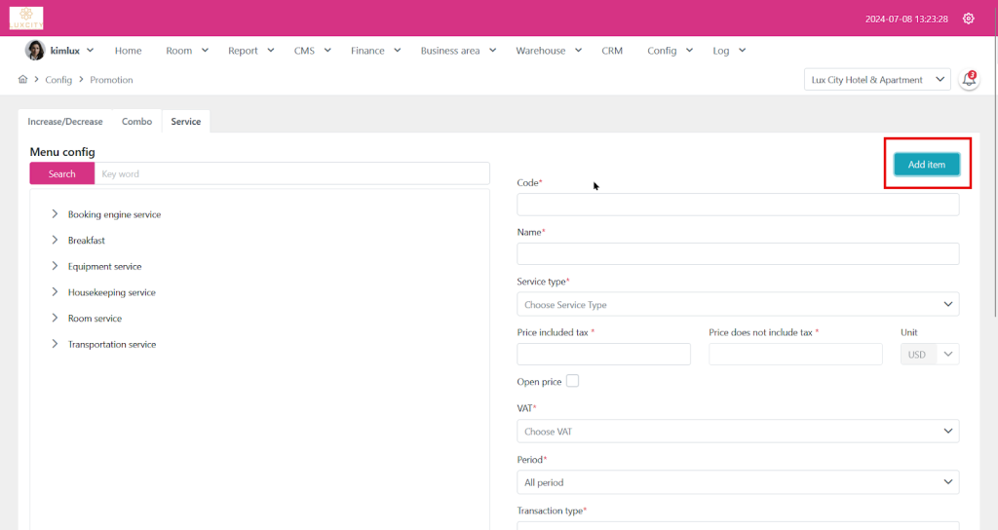Expand the Breakfast tree item
Viewport: 998px width, 530px height.
pos(55,241)
